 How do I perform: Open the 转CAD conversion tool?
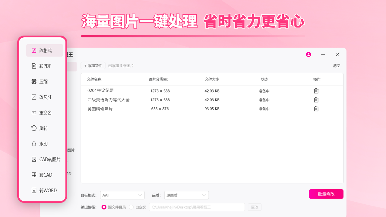(44, 175)
